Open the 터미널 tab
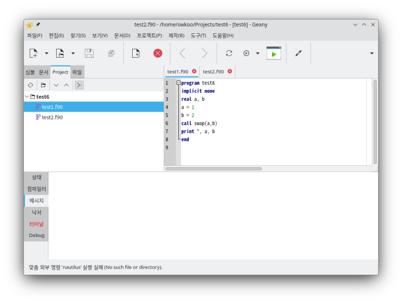Viewport: 402px width, 303px height. pos(36,224)
